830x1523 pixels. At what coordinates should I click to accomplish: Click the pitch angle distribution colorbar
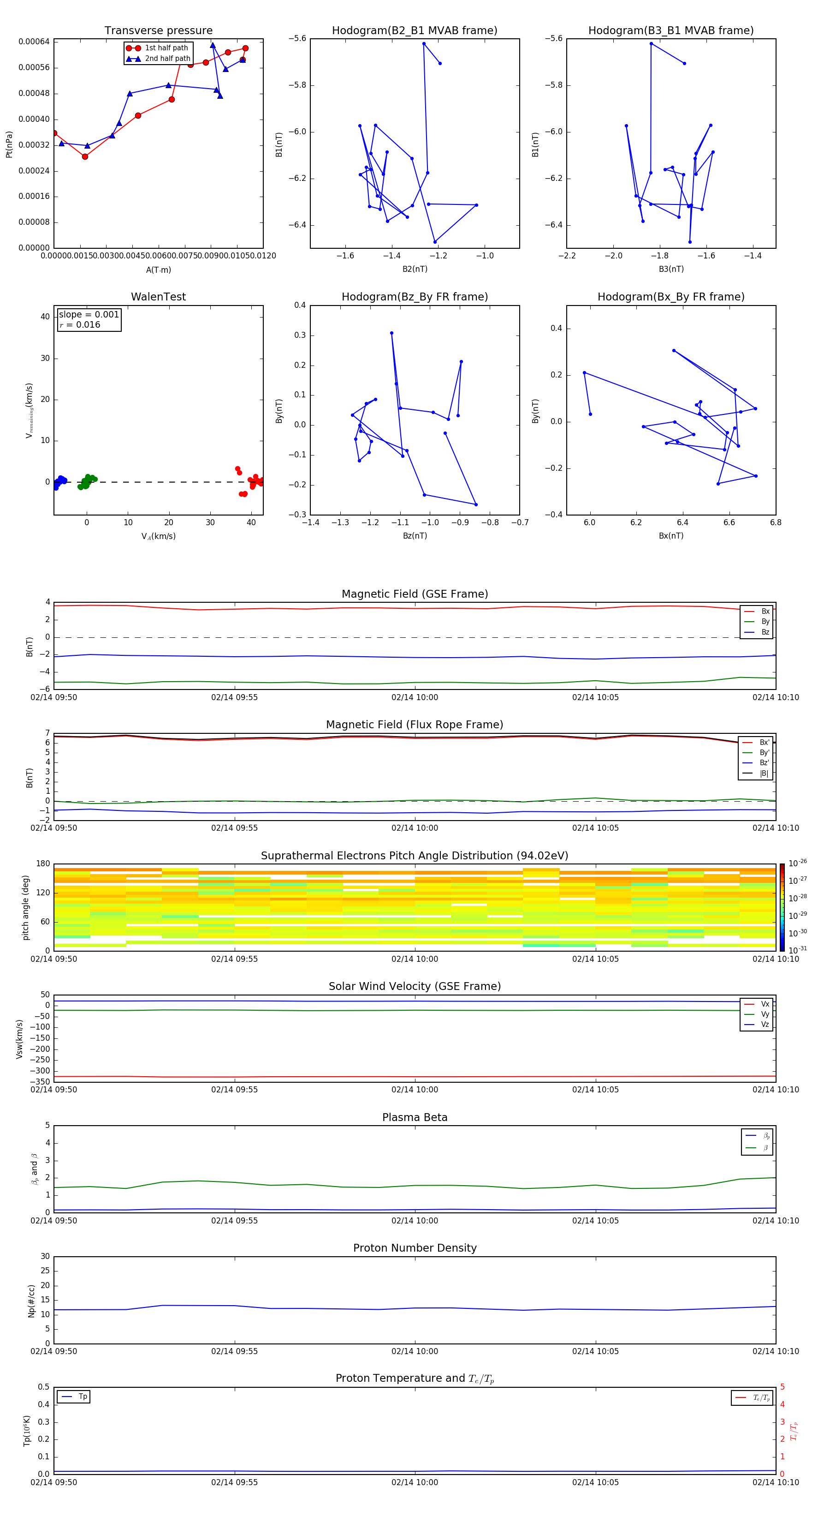(782, 907)
